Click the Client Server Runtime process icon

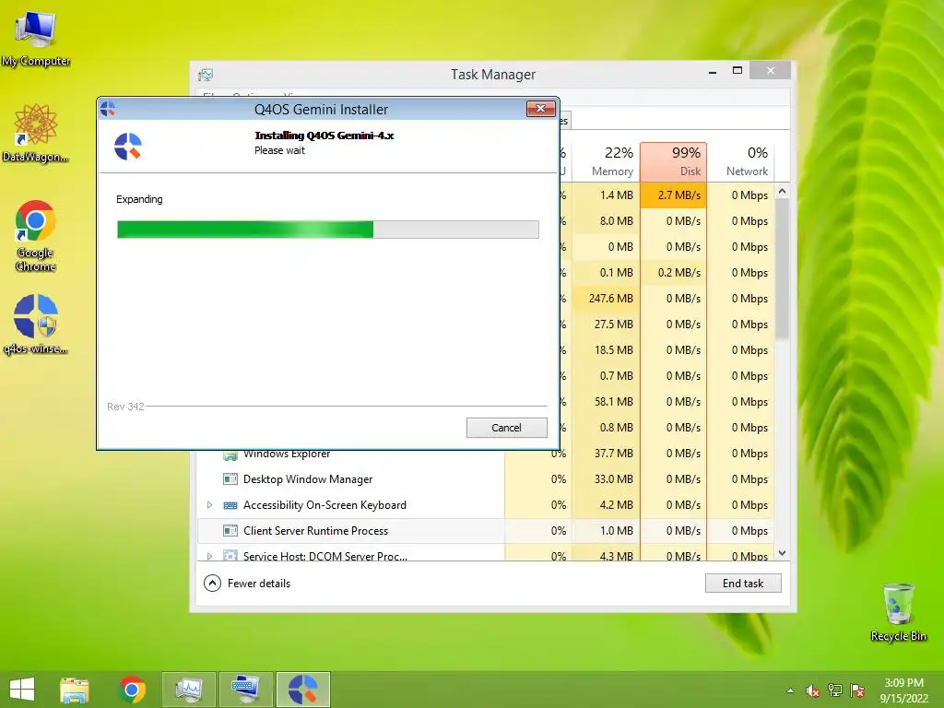point(230,531)
